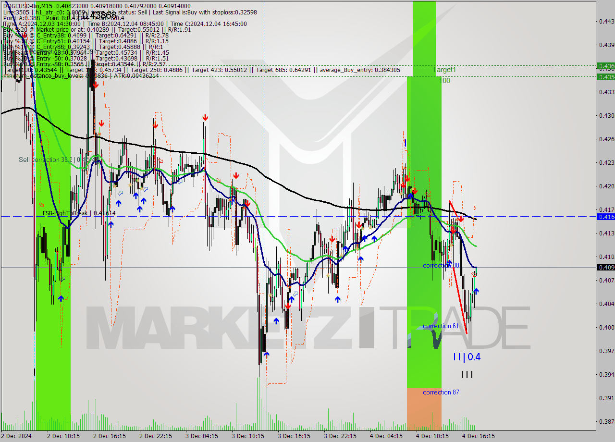Viewport: 615px width, 442px height.
Task: Click the 0.400 price axis label
Action: click(x=606, y=327)
